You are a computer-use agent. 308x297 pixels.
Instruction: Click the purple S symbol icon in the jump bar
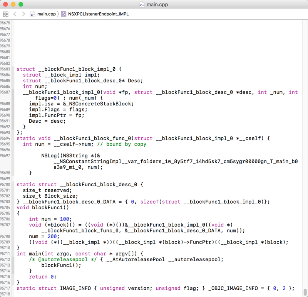[63, 13]
